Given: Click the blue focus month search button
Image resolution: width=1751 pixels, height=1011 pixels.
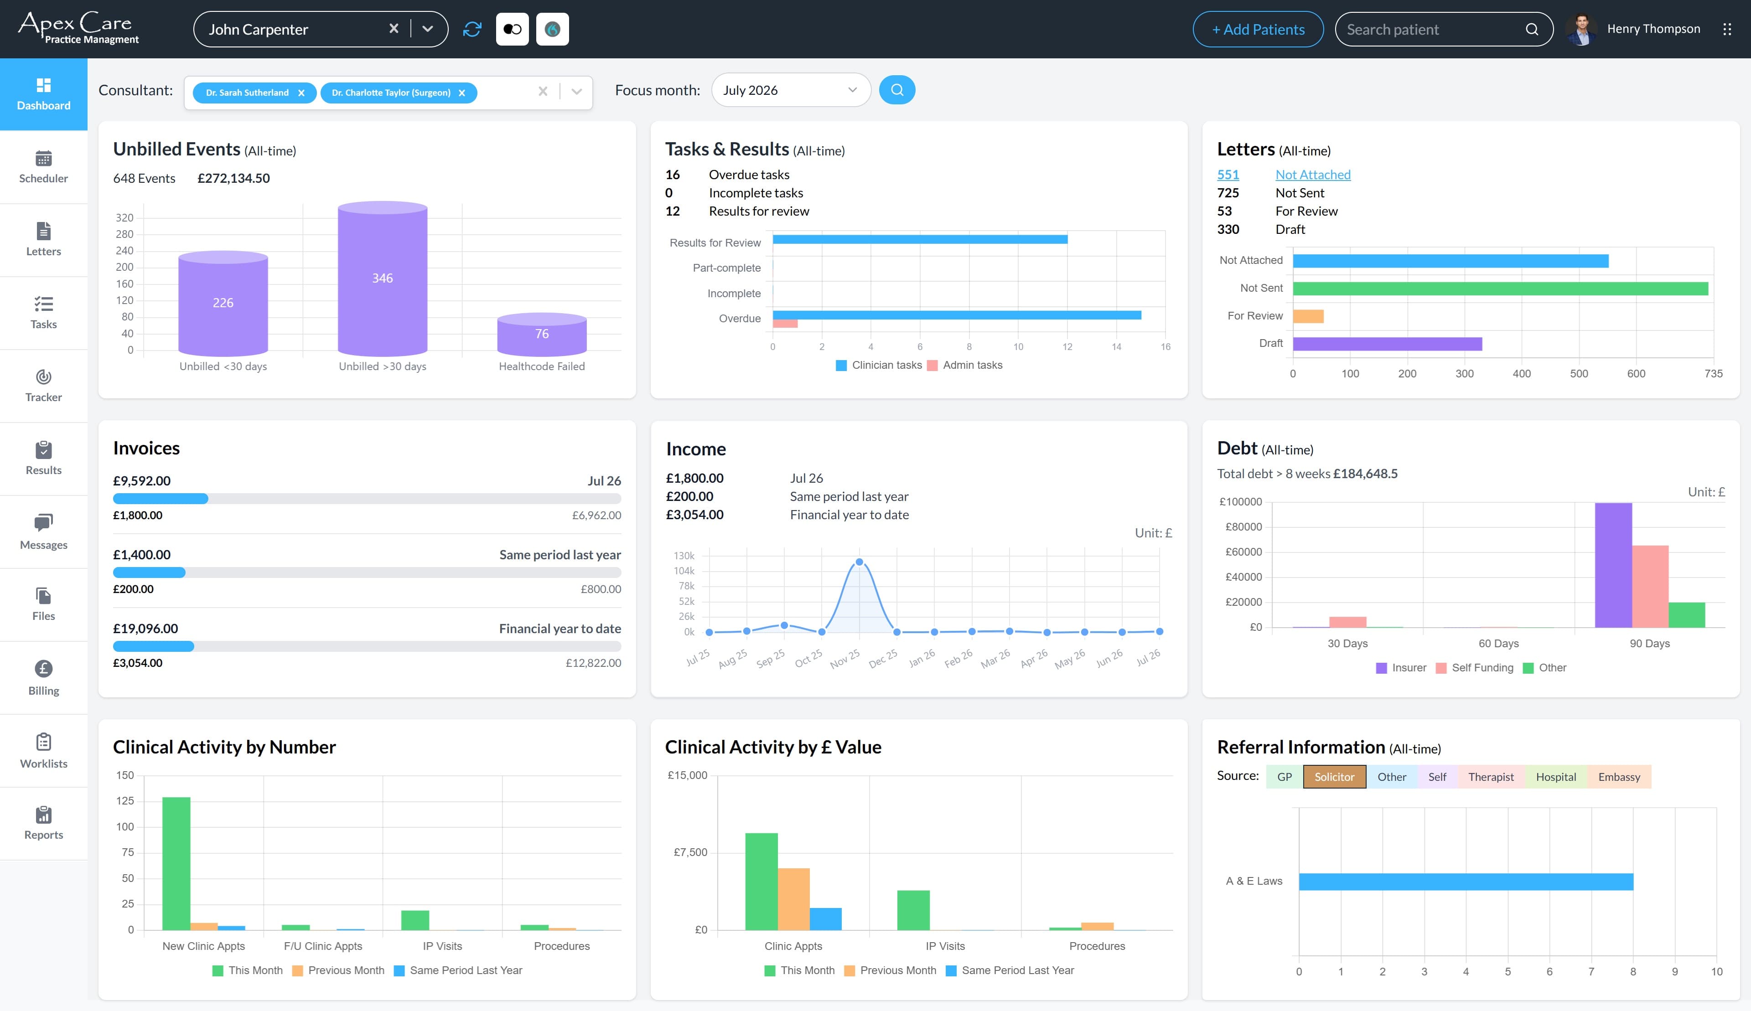Looking at the screenshot, I should (896, 90).
